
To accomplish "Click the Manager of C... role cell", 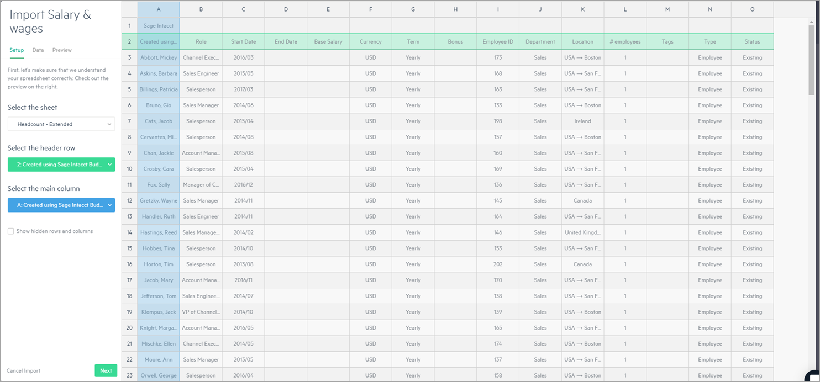I will tap(201, 185).
